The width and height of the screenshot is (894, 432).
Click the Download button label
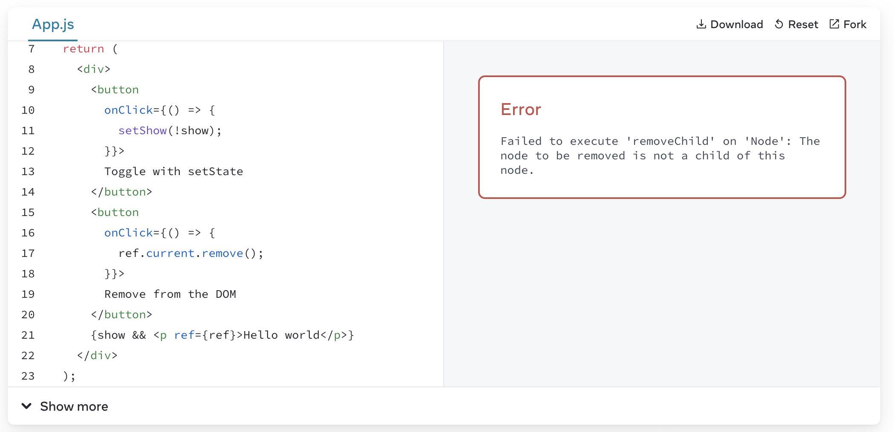pyautogui.click(x=736, y=24)
